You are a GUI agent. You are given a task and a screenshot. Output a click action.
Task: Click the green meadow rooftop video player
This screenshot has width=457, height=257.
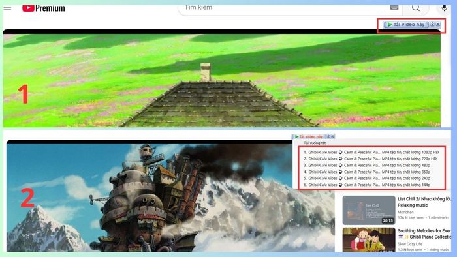point(222,78)
